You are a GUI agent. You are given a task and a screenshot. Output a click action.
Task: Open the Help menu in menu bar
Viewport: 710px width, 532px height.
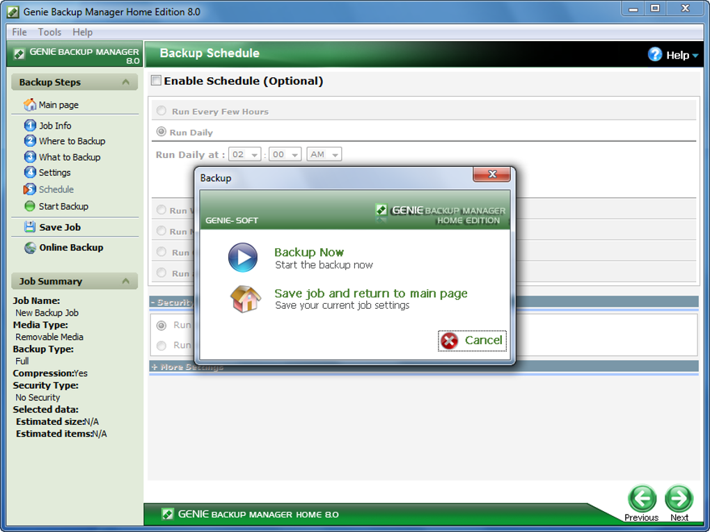(x=82, y=32)
